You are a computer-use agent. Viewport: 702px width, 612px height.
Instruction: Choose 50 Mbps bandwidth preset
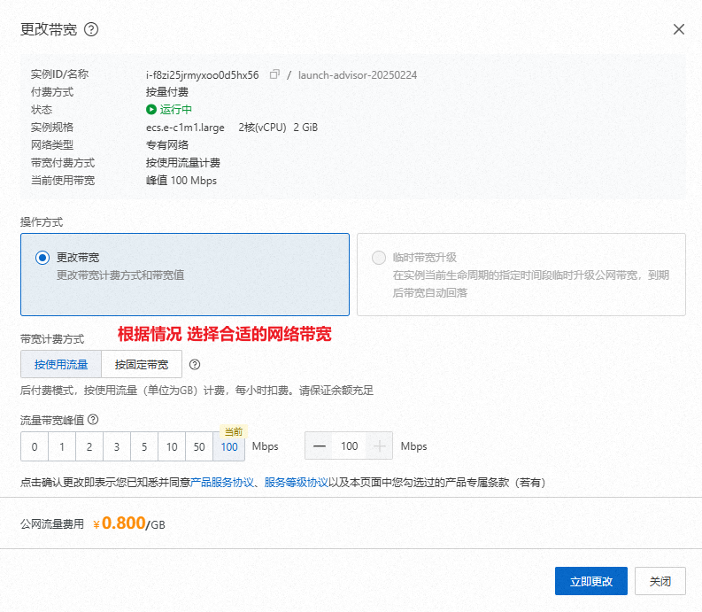(199, 446)
